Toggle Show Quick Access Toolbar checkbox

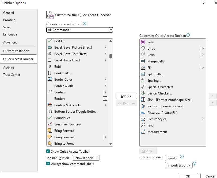pos(48,151)
